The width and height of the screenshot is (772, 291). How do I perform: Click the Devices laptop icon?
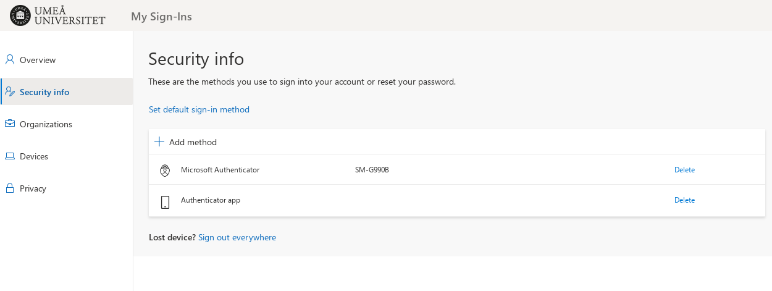pyautogui.click(x=10, y=156)
